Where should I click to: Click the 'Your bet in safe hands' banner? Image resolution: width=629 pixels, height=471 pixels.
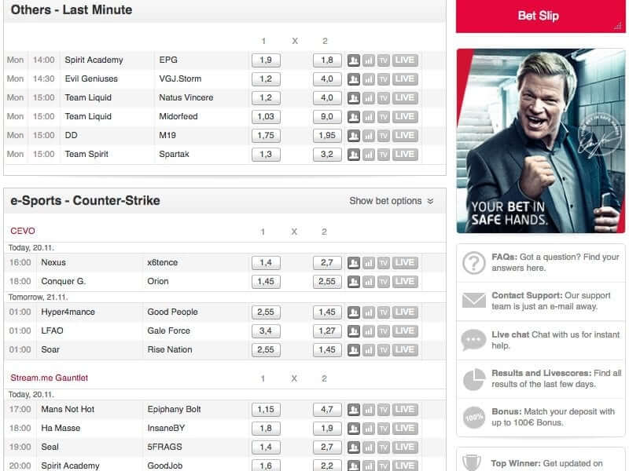[x=541, y=141]
